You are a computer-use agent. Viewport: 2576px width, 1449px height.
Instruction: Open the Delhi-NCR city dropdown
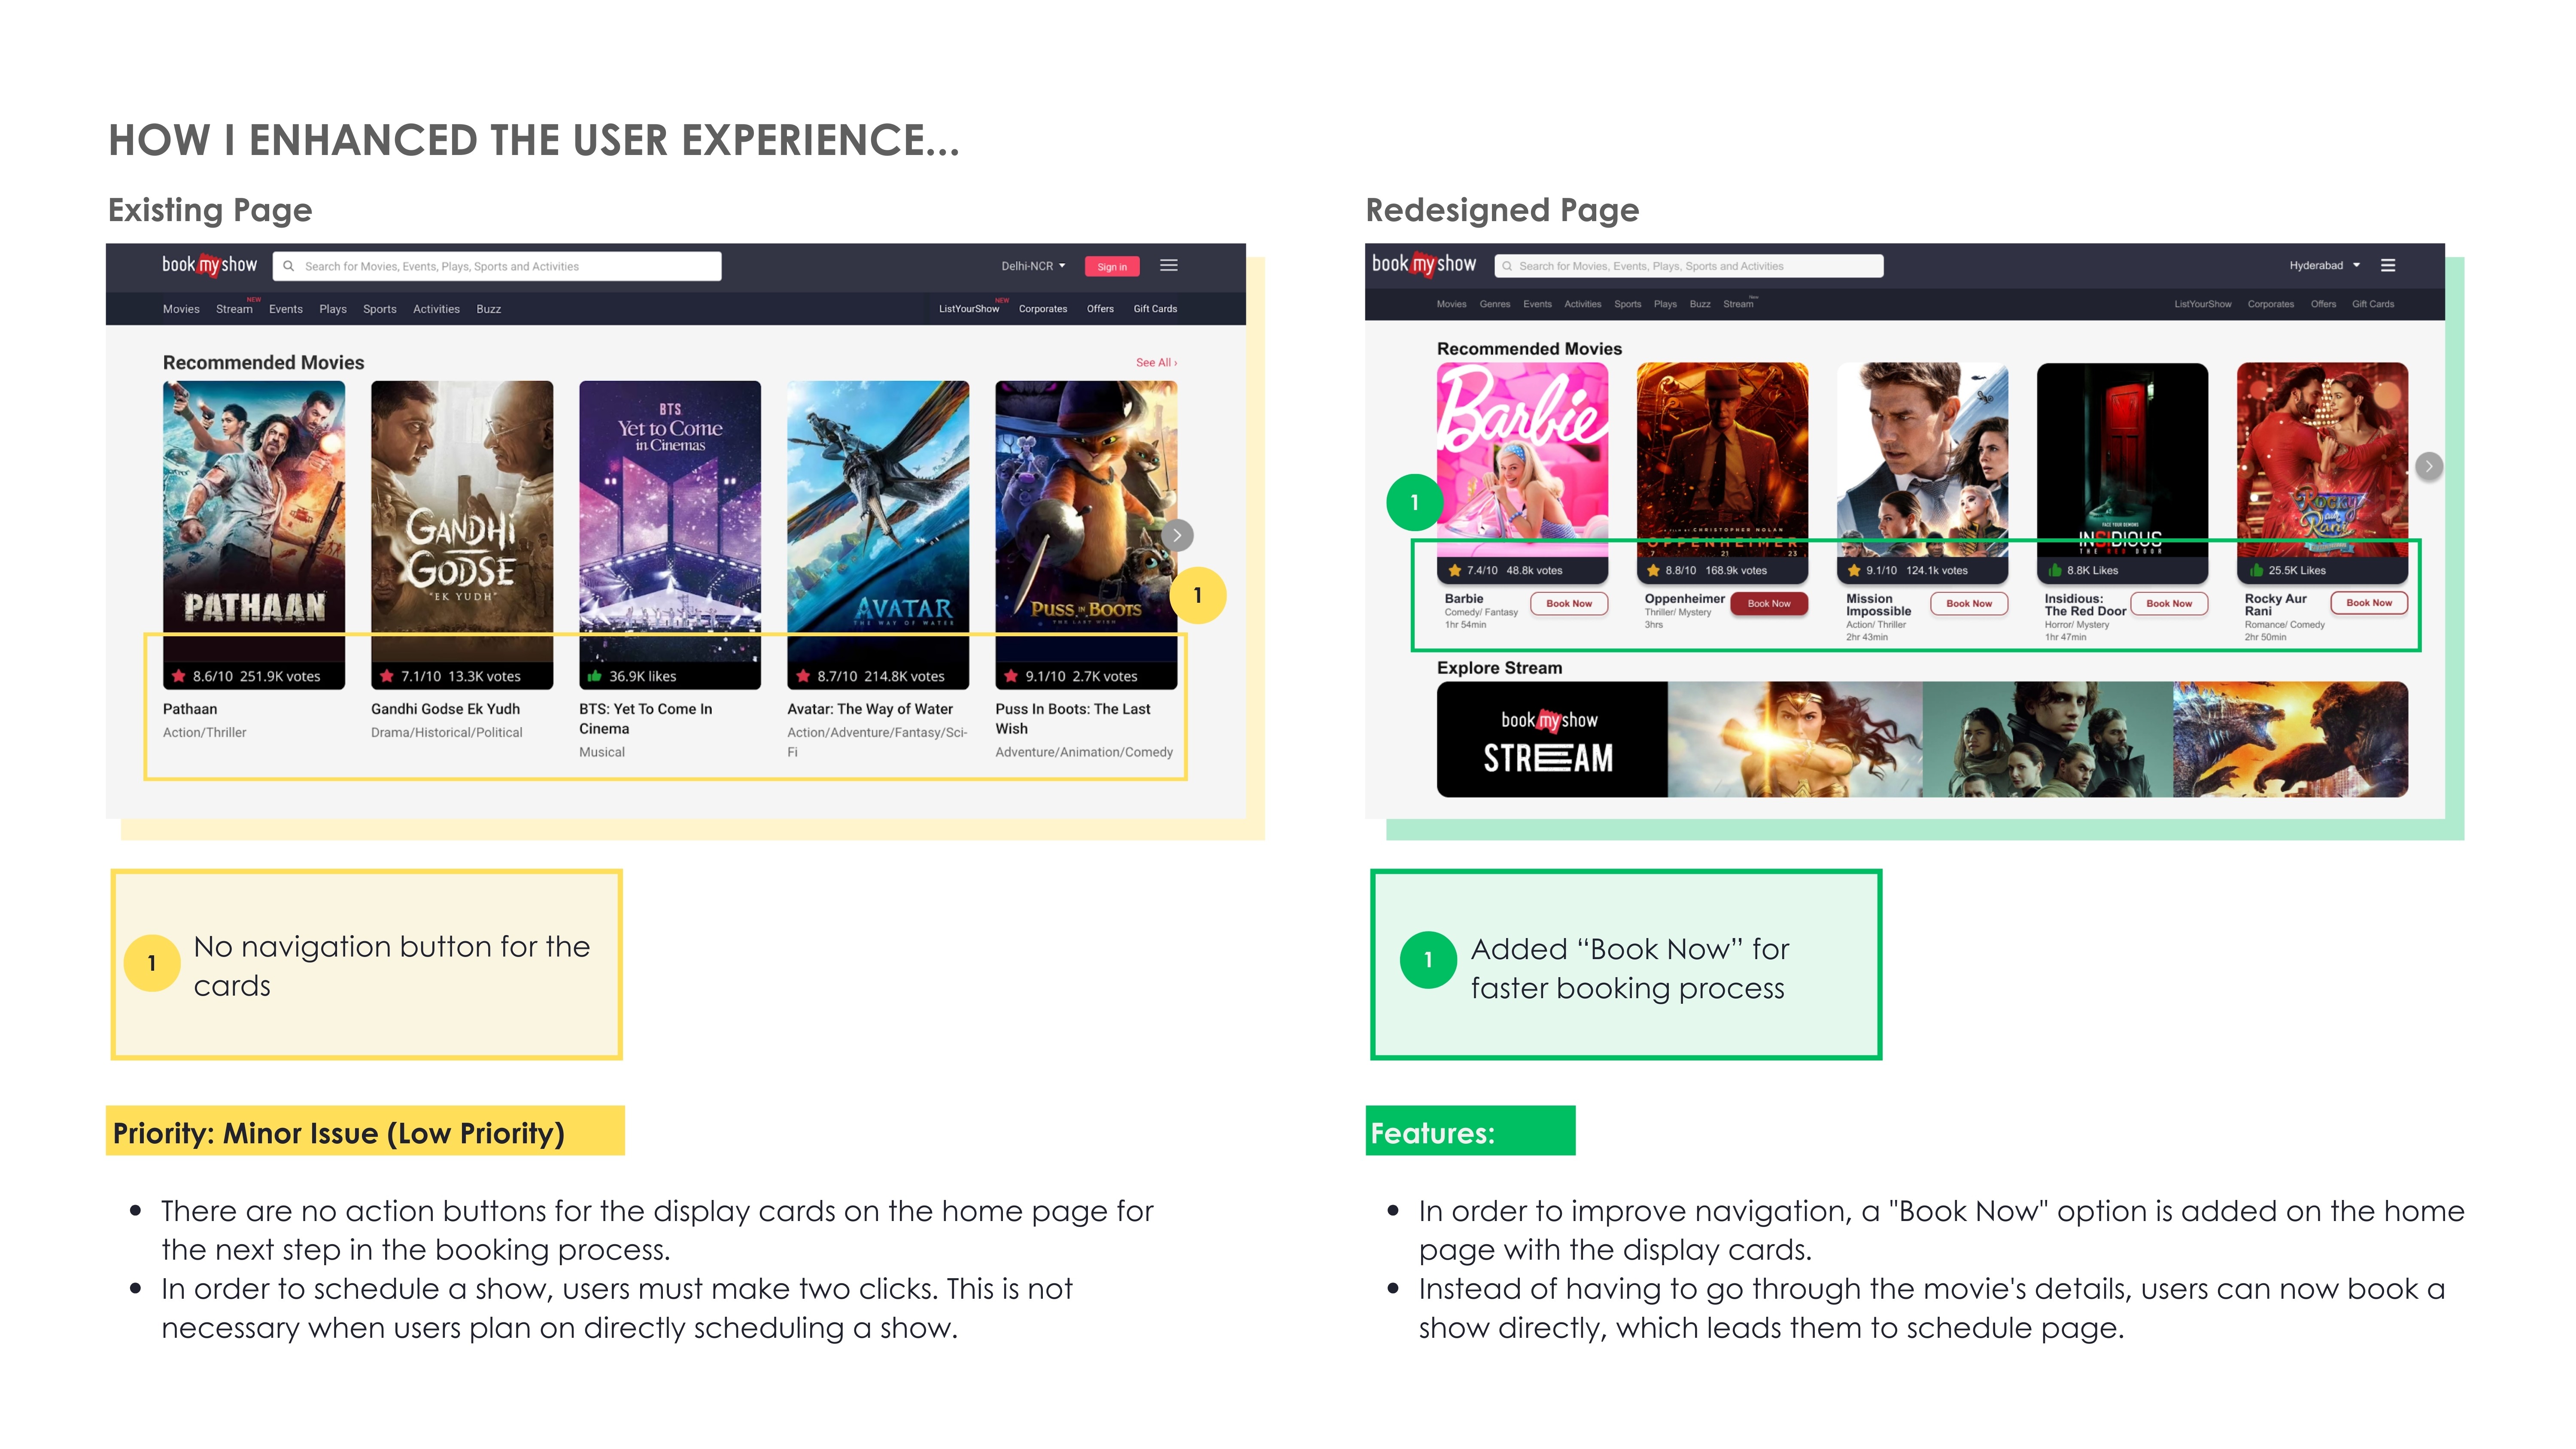[x=1033, y=267]
